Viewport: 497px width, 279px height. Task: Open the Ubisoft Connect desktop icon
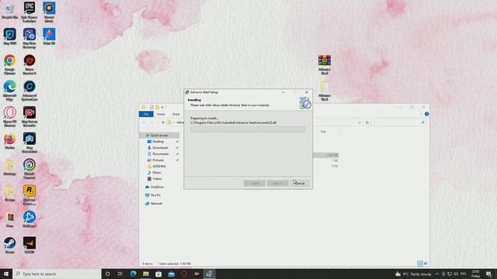click(x=30, y=169)
